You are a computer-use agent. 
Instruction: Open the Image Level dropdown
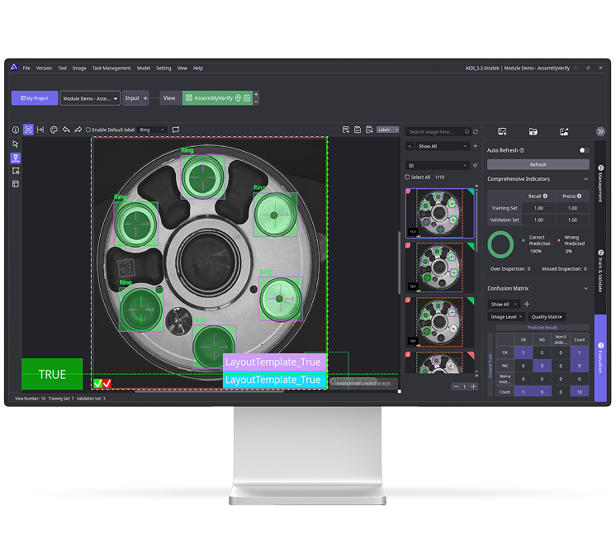click(506, 317)
